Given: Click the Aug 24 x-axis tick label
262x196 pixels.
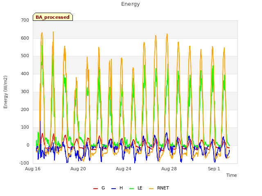Looking at the screenshot, I should 124,169.
